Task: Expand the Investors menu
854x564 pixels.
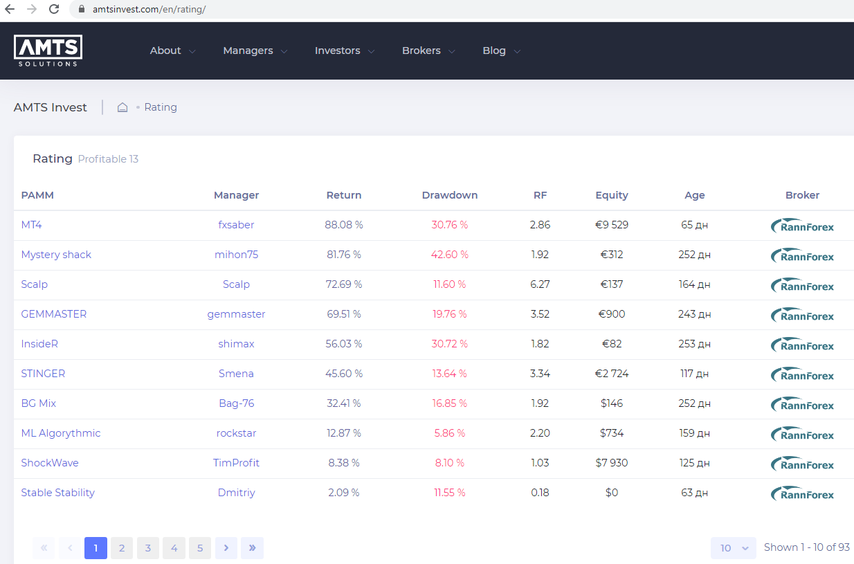Action: click(344, 51)
